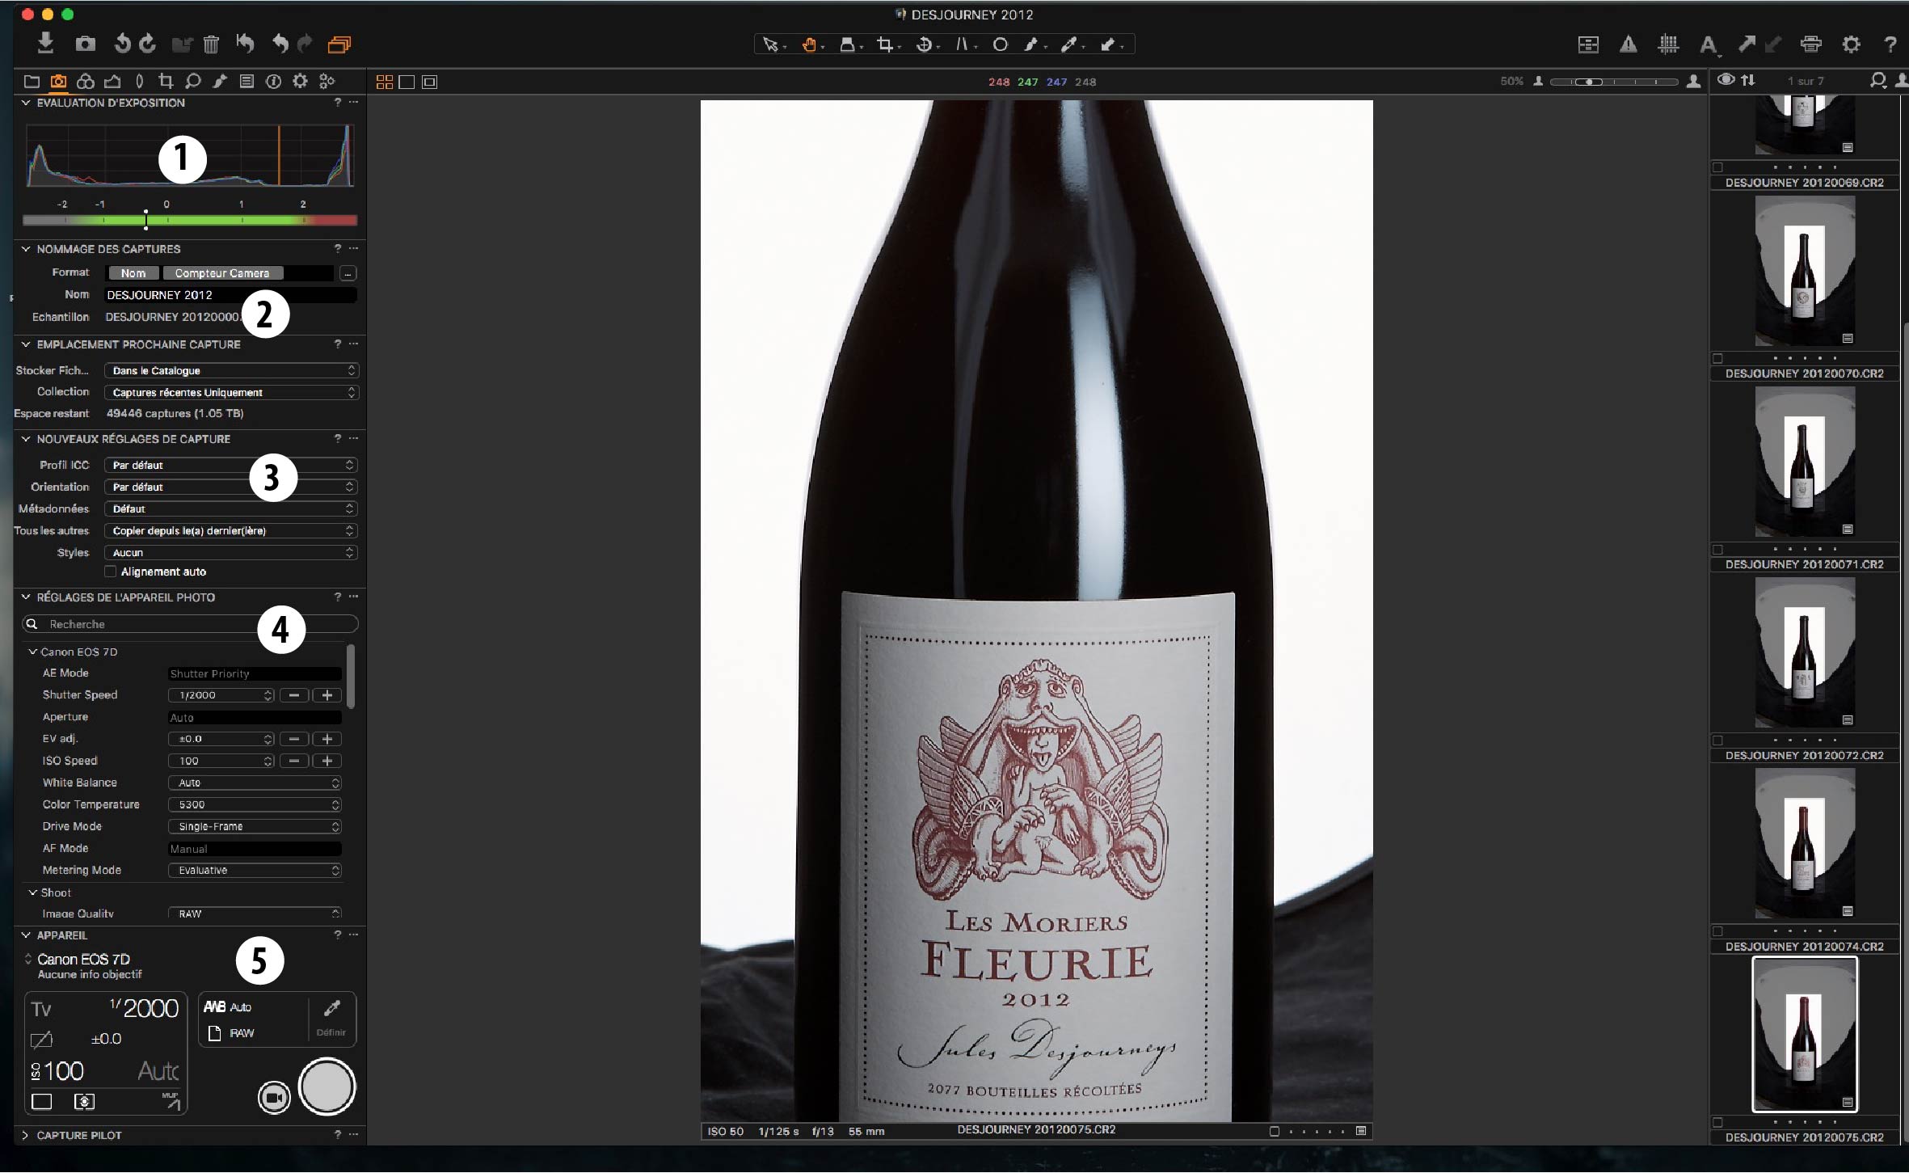Open Format options with ellipsis button
The image size is (1909, 1173).
348,273
